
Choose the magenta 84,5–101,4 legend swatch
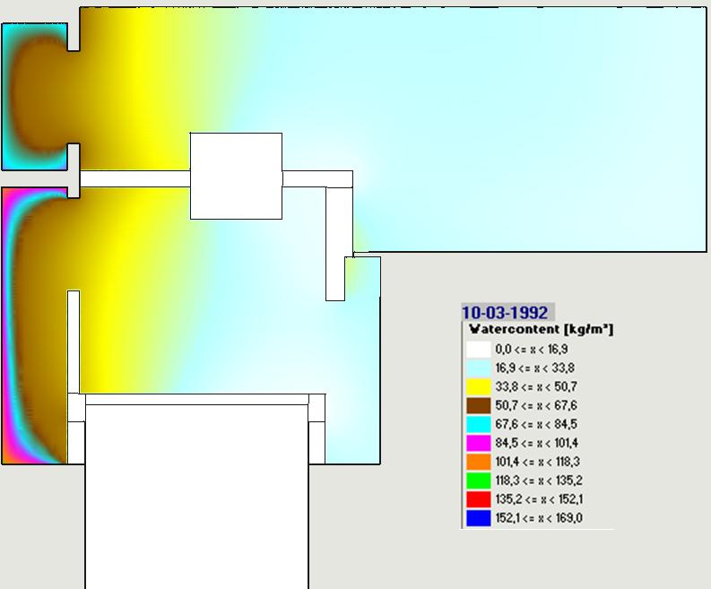coord(479,443)
